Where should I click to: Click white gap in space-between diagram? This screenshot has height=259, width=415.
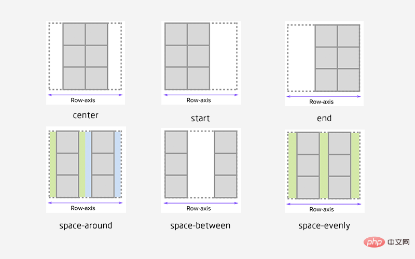pos(201,164)
